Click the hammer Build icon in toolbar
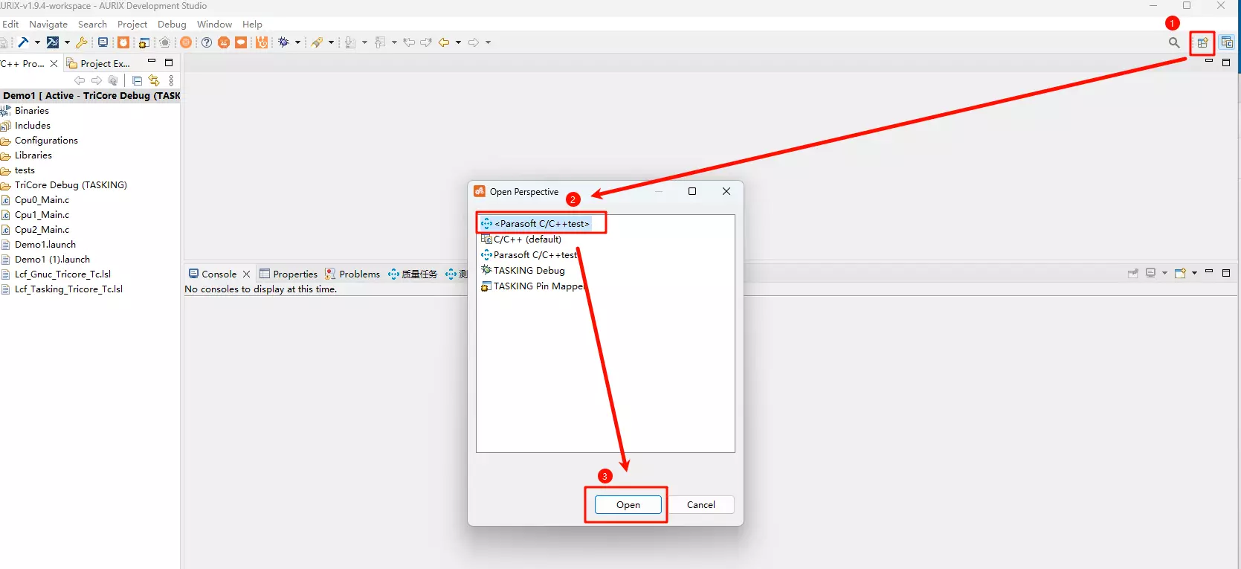The width and height of the screenshot is (1241, 569). [23, 42]
